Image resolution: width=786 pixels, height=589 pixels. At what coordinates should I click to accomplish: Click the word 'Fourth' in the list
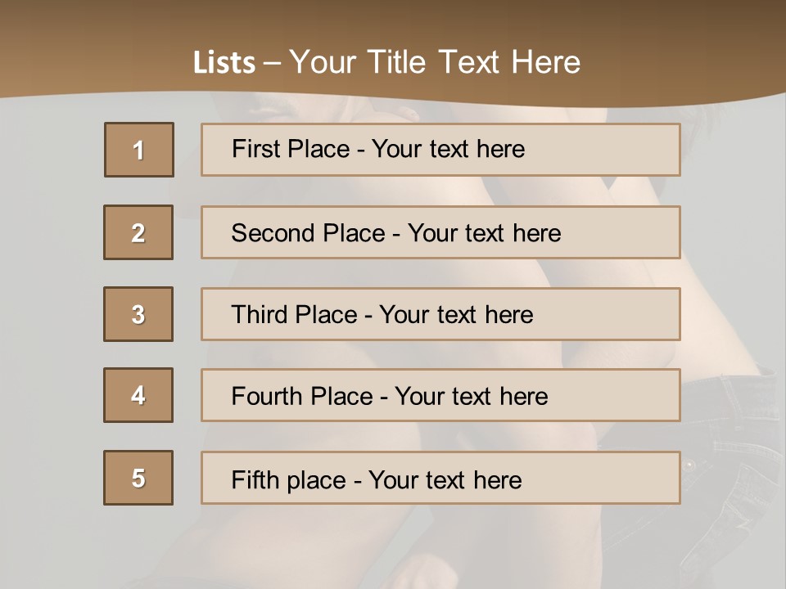click(261, 397)
